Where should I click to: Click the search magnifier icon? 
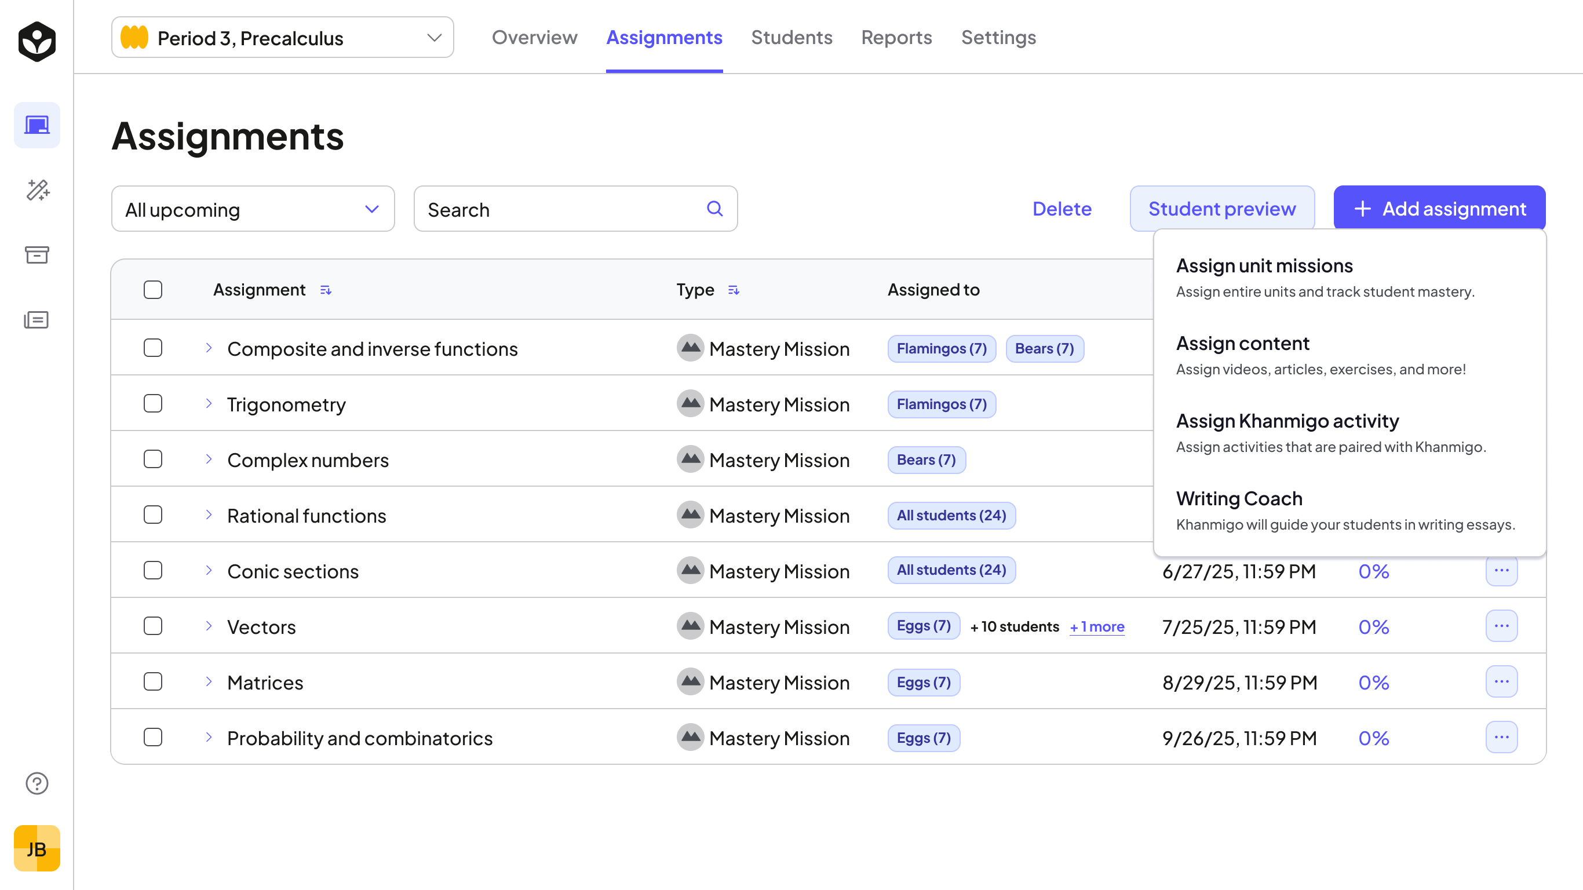[714, 209]
